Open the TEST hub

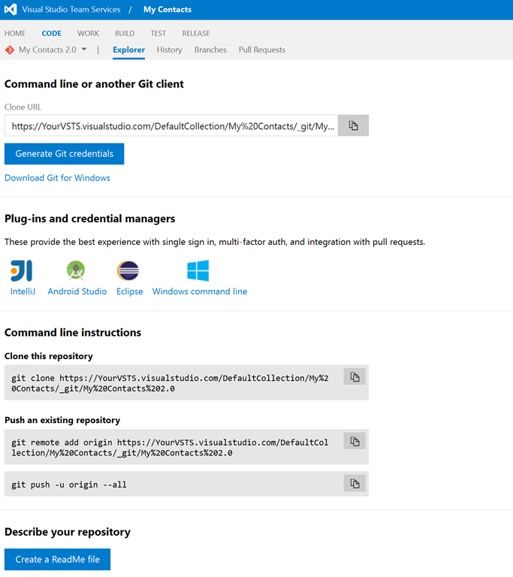coord(158,34)
